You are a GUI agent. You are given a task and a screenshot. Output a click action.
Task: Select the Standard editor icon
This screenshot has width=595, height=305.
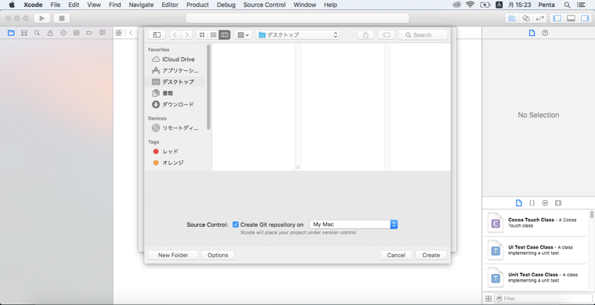point(512,18)
